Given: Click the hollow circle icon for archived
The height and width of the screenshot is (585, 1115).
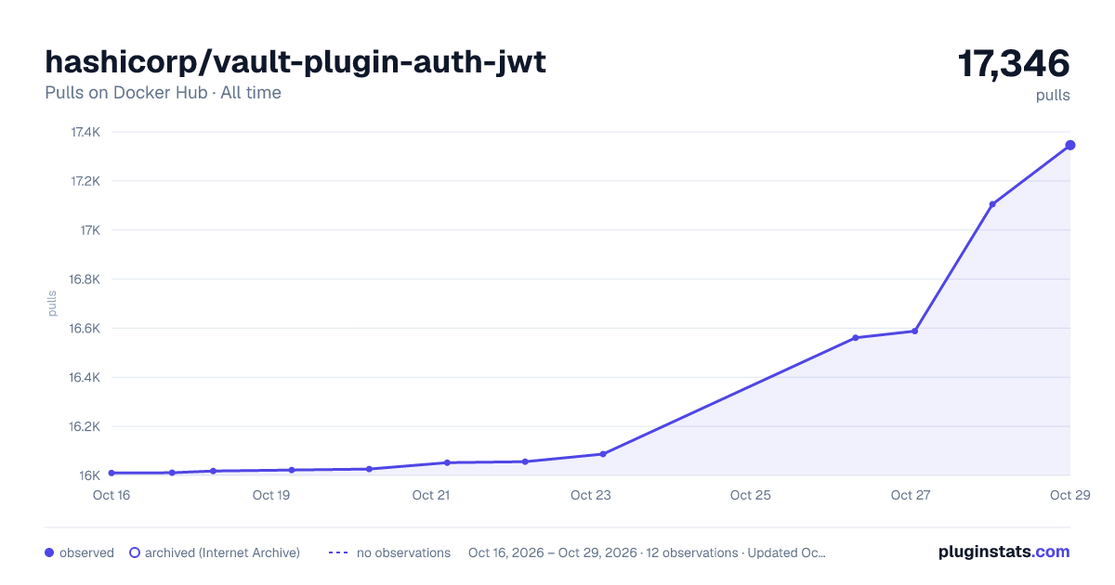Looking at the screenshot, I should pos(134,552).
